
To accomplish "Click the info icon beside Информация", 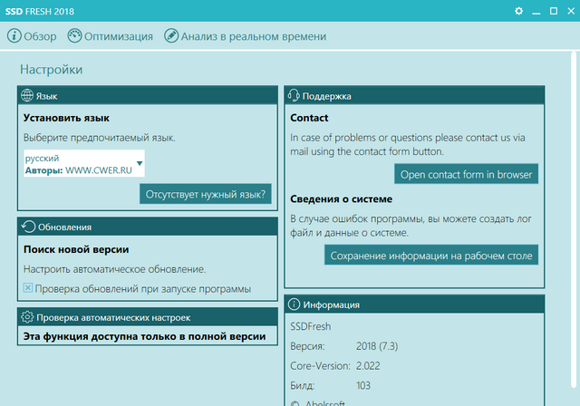I will tap(294, 304).
